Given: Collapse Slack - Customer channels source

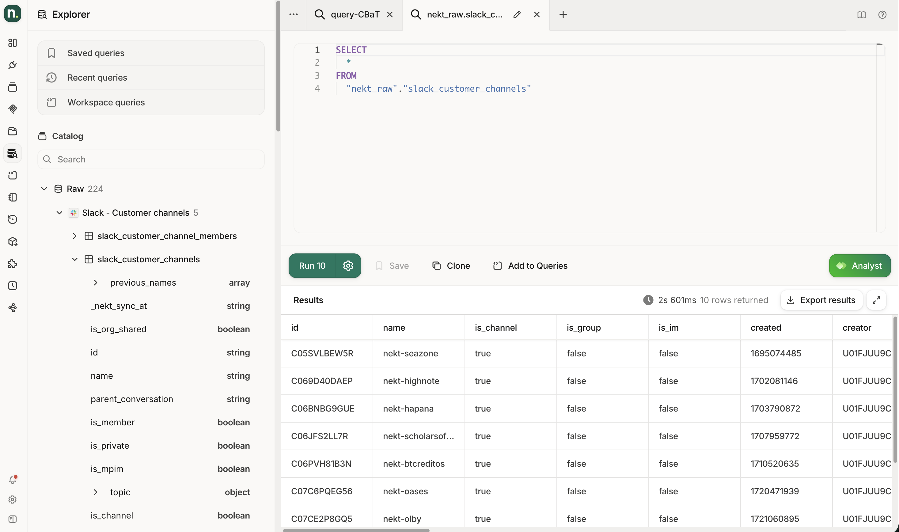Looking at the screenshot, I should click(x=59, y=213).
